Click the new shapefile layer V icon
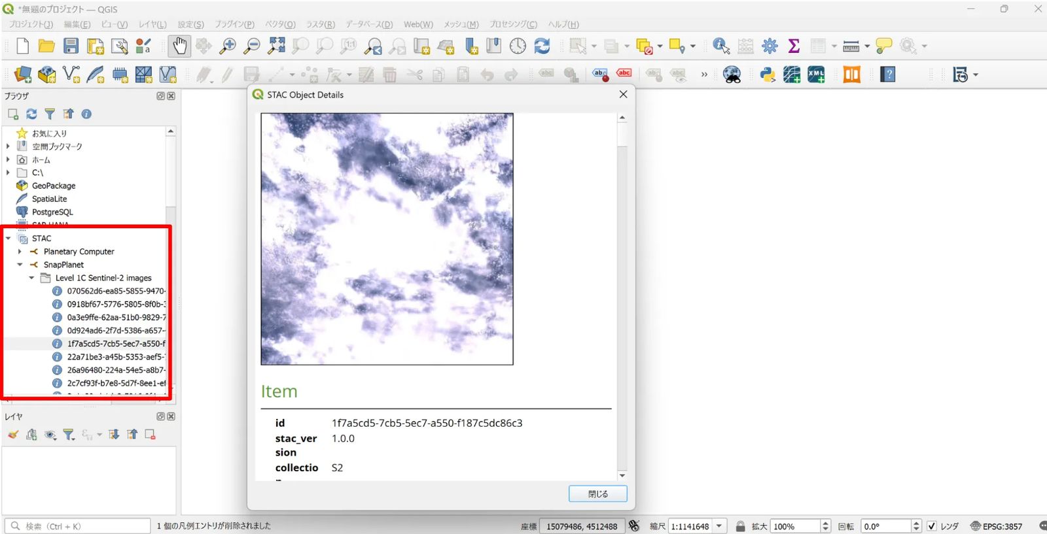Image resolution: width=1047 pixels, height=534 pixels. [71, 75]
